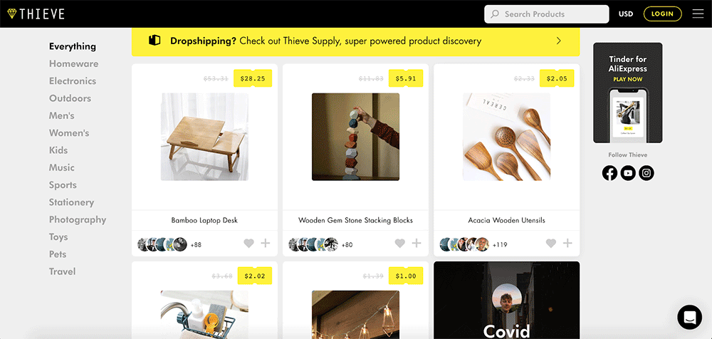The image size is (712, 339).
Task: Click inside the Search Products field
Action: (x=547, y=14)
